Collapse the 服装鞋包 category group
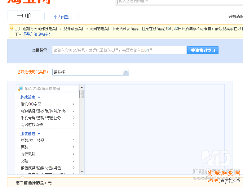The width and height of the screenshot is (243, 187). point(39,134)
